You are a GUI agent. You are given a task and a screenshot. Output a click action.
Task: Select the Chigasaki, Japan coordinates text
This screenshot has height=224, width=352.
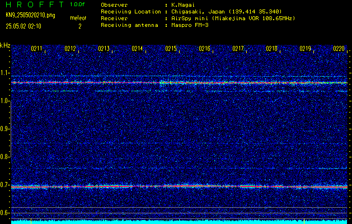click(227, 11)
